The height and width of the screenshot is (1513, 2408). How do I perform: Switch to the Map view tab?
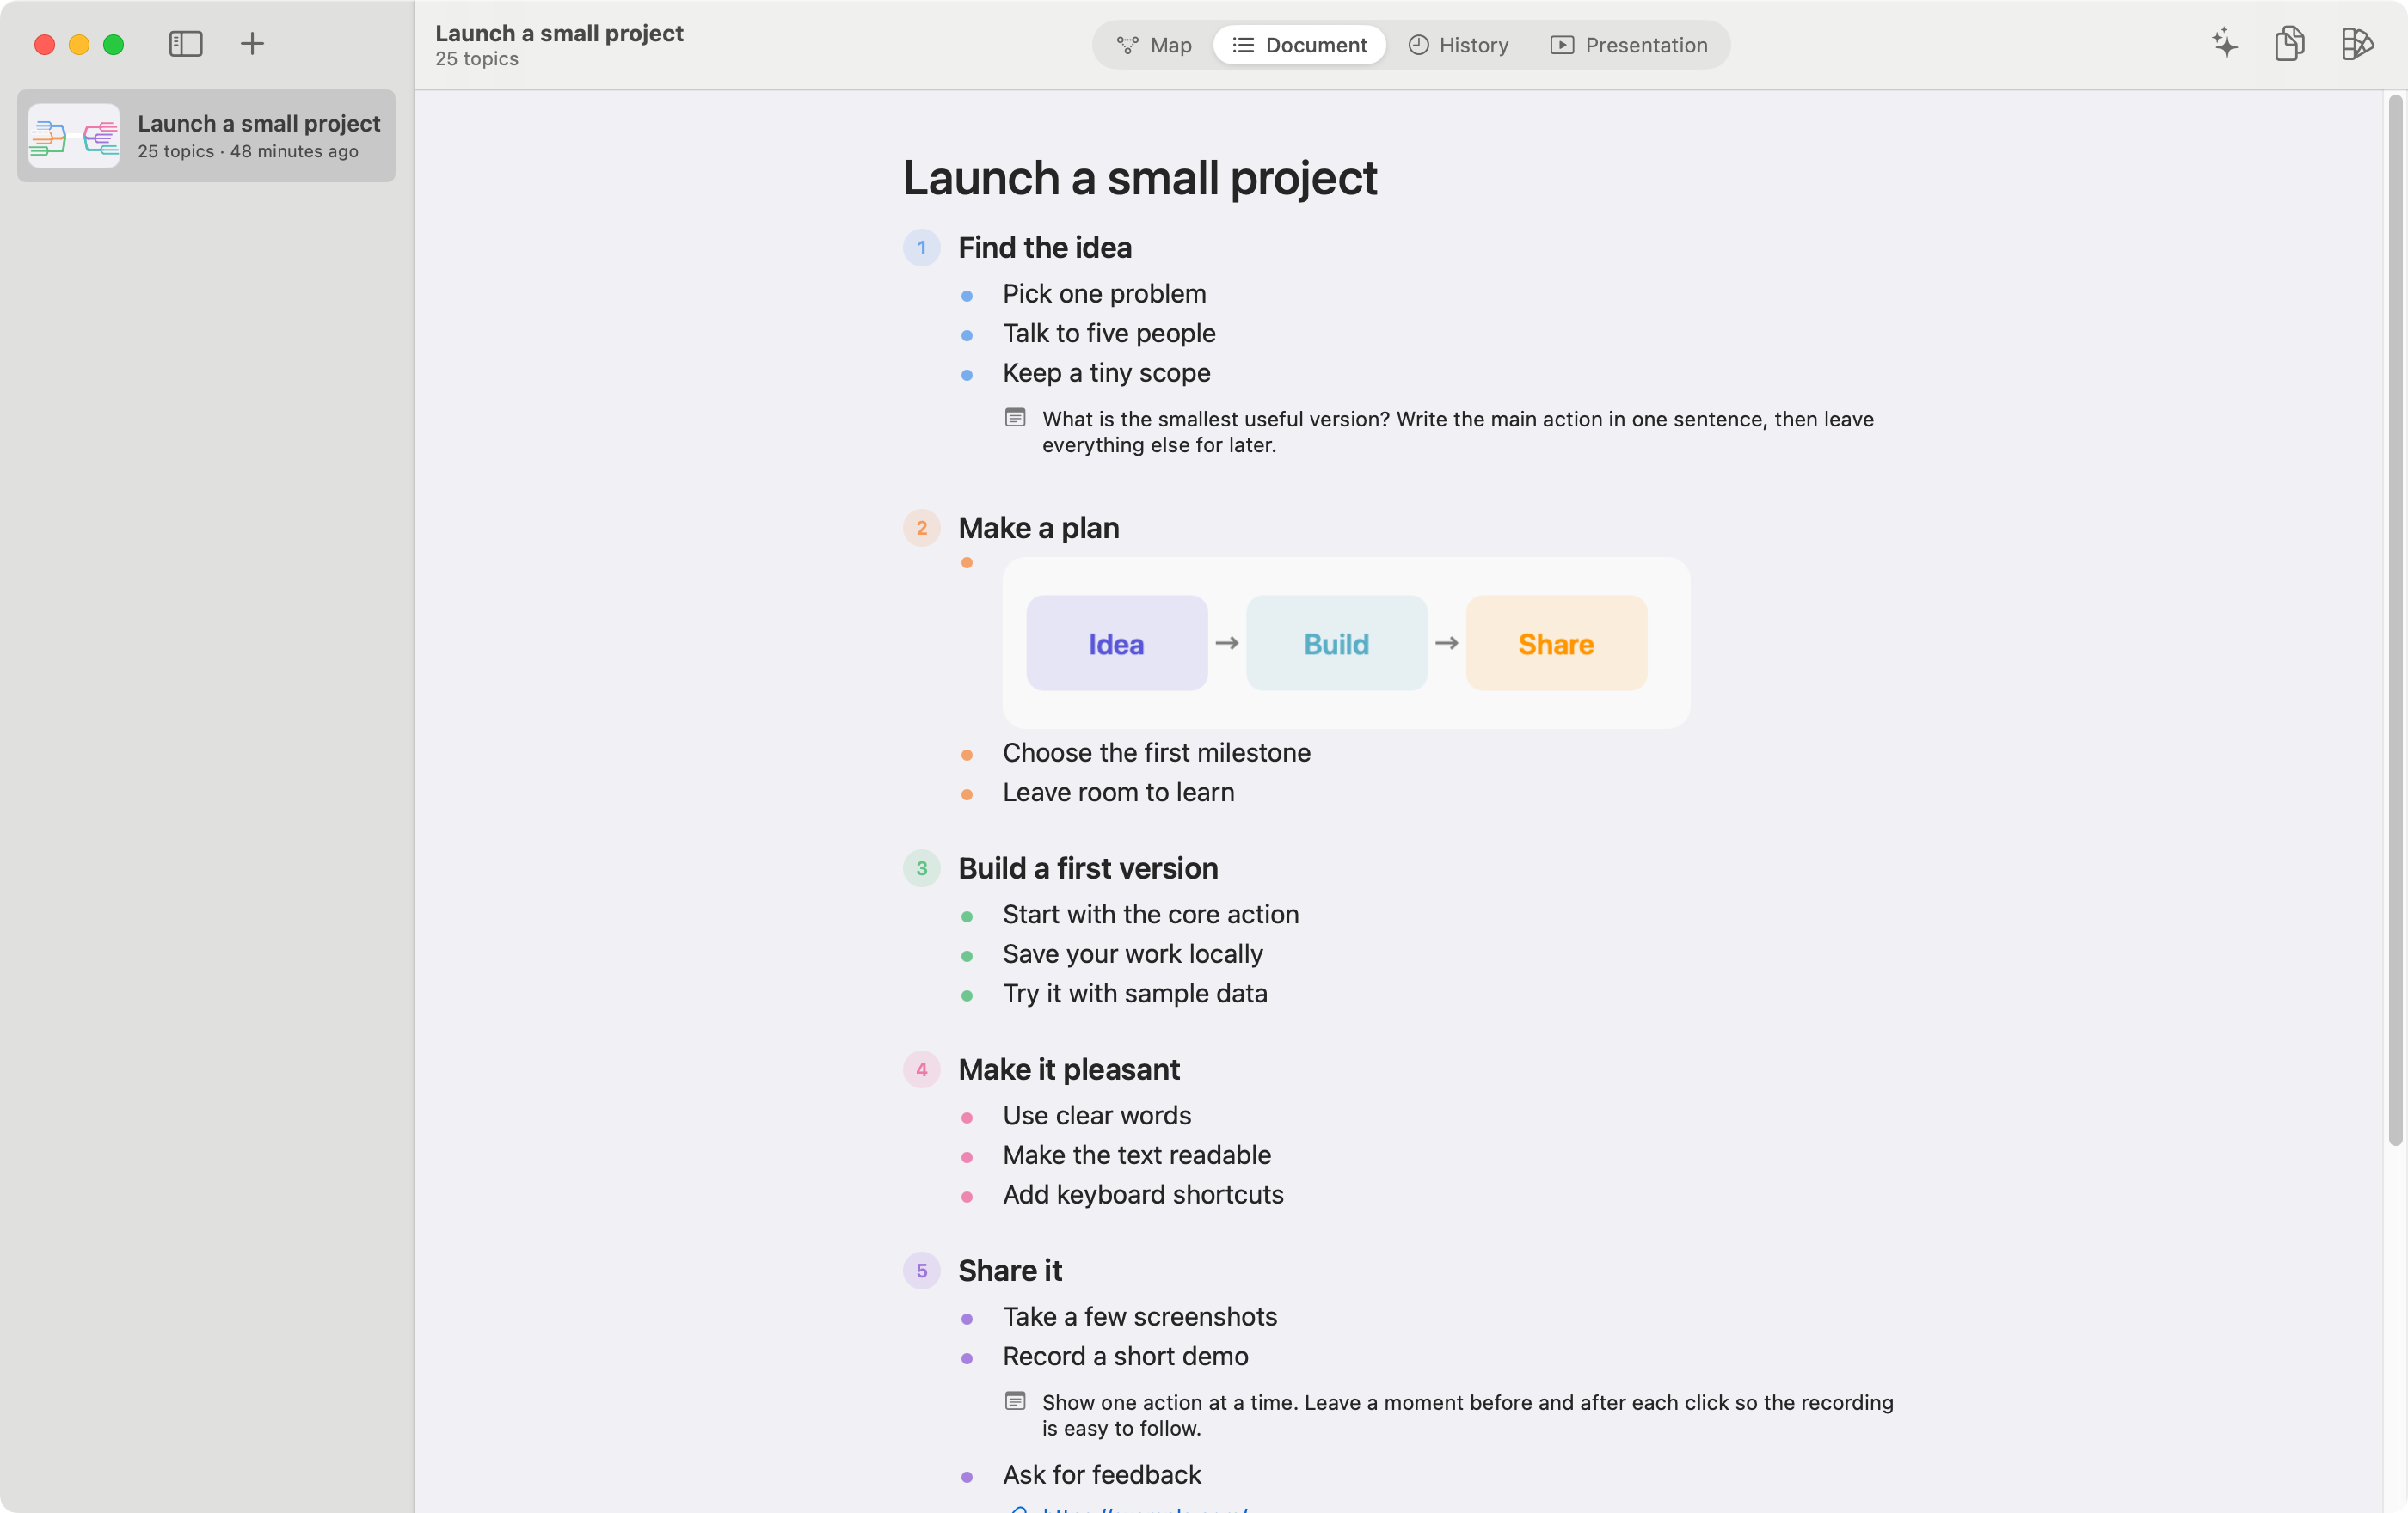[x=1154, y=45]
